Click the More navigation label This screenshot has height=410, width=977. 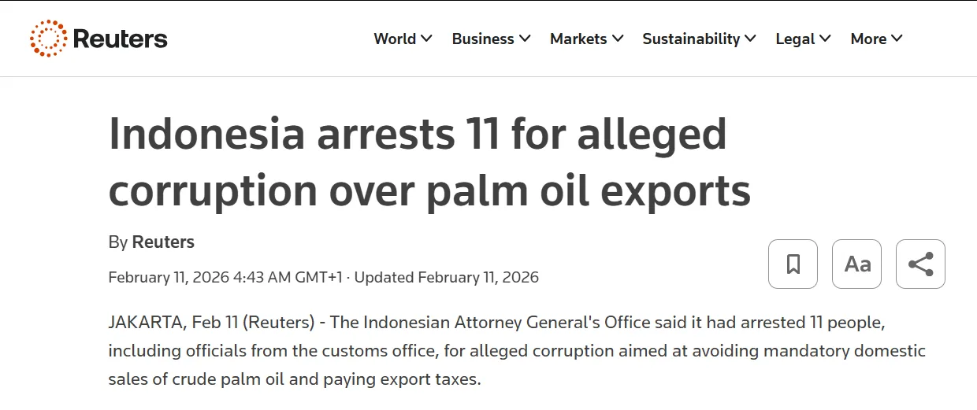(868, 39)
